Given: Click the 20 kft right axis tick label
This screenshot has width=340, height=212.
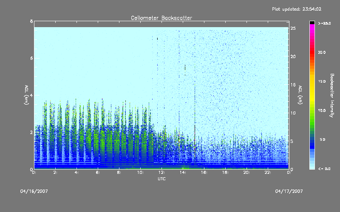Looking at the screenshot, I should 293,56.
